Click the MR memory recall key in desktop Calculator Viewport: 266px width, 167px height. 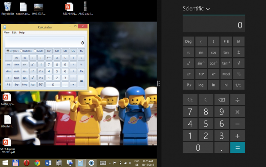pos(57,51)
